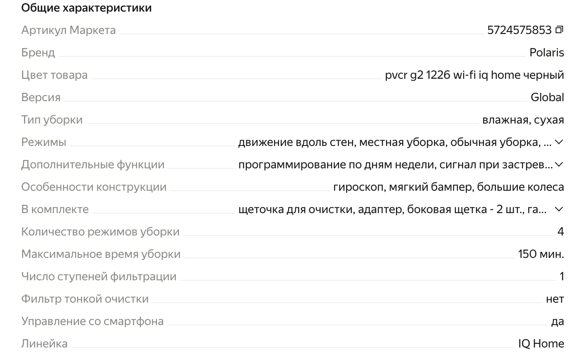Screen dimensions: 573x357
Task: Click the Global version value
Action: (x=547, y=97)
